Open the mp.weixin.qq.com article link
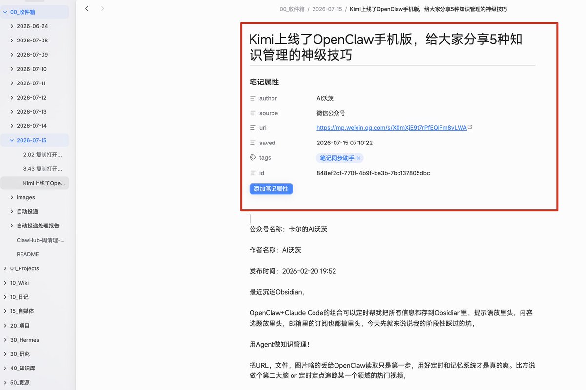The height and width of the screenshot is (390, 586). pos(392,128)
